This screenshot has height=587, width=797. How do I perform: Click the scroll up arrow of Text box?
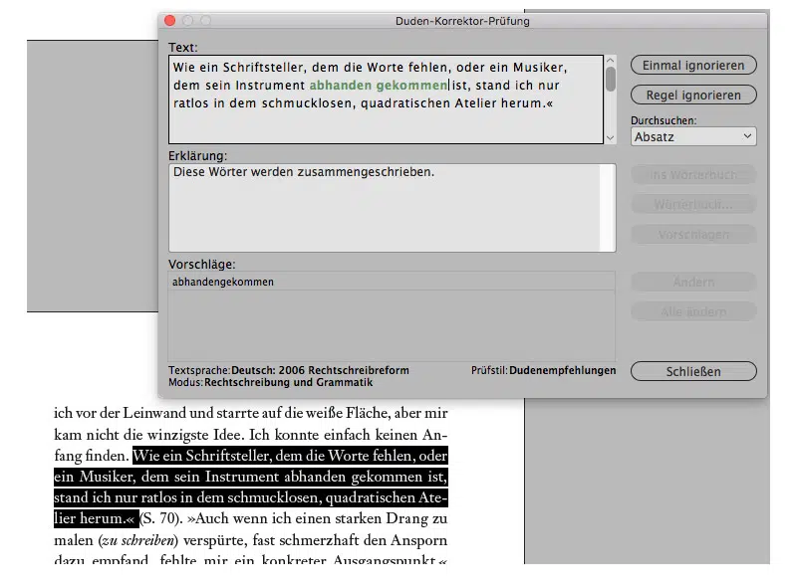click(610, 61)
